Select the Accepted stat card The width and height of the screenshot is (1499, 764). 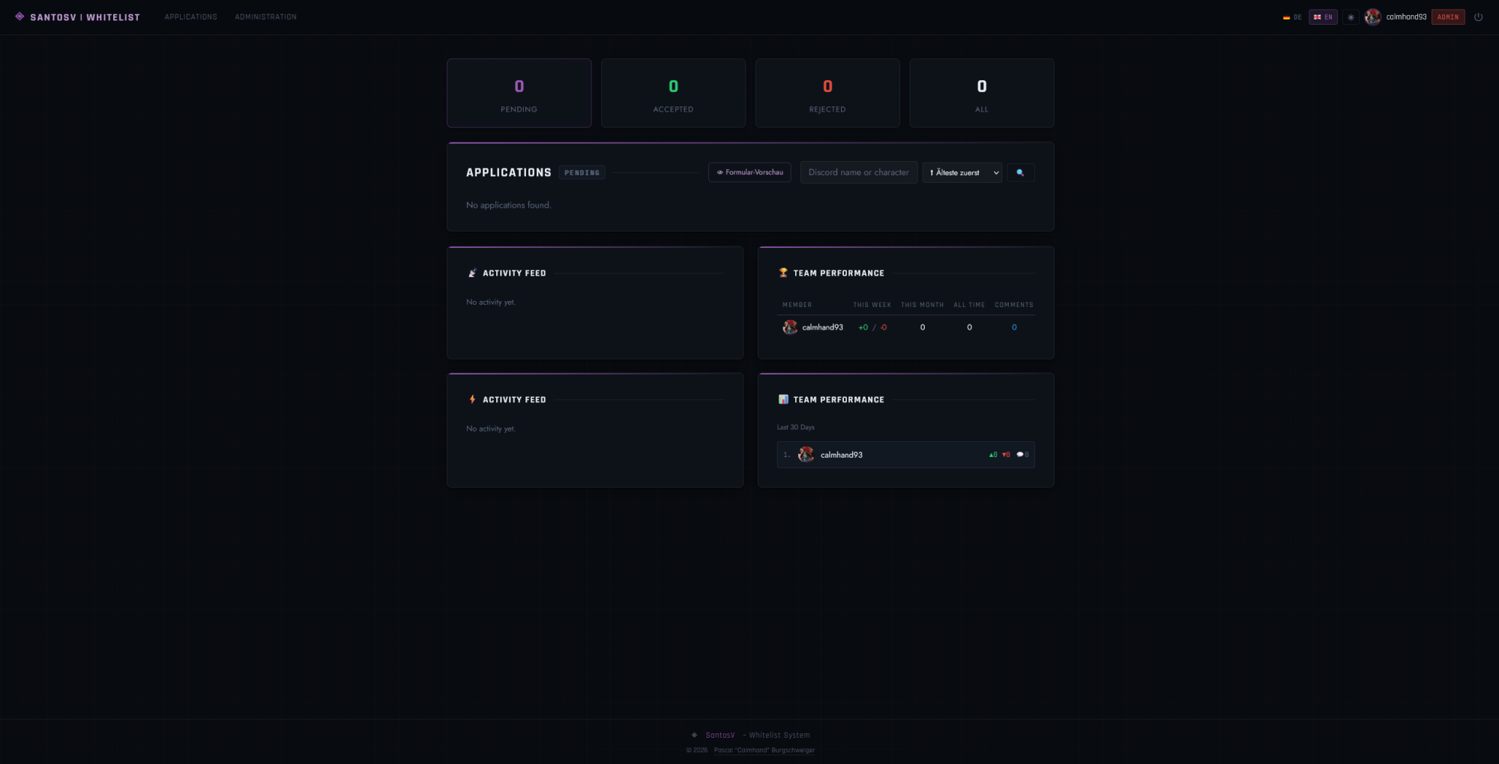point(673,93)
